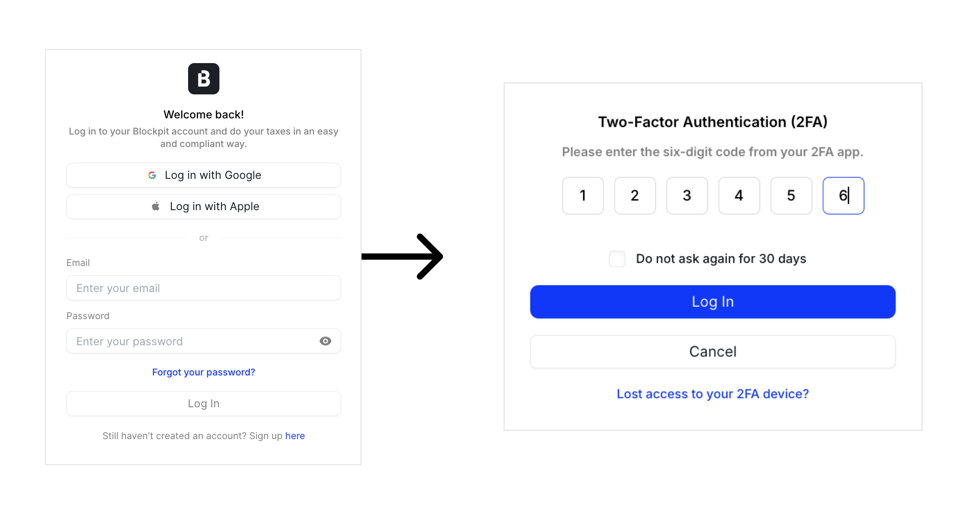Select the fifth 2FA digit box containing 5
Viewport: 978px width, 510px height.
point(791,196)
